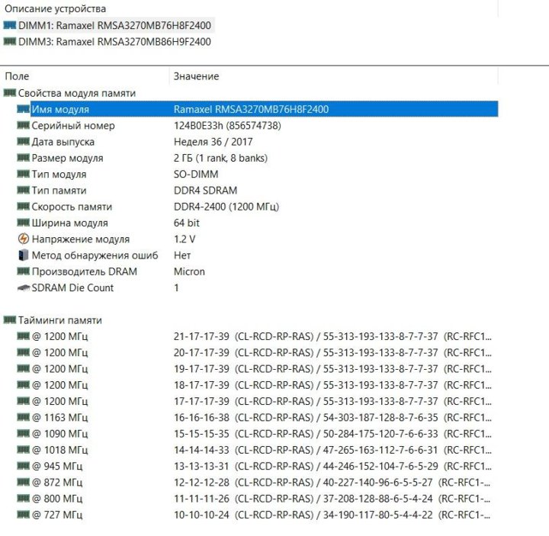Click the icon beside @ 1163 МГц
The height and width of the screenshot is (536, 549).
pyautogui.click(x=24, y=417)
